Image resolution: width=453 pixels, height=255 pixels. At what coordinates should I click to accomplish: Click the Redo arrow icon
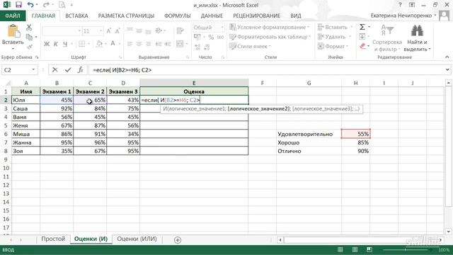tap(45, 5)
